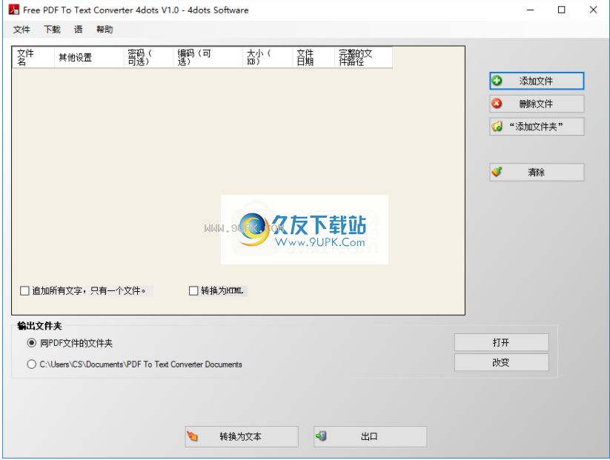Click the 打开 output folder button
Image resolution: width=610 pixels, height=460 pixels.
[x=502, y=342]
